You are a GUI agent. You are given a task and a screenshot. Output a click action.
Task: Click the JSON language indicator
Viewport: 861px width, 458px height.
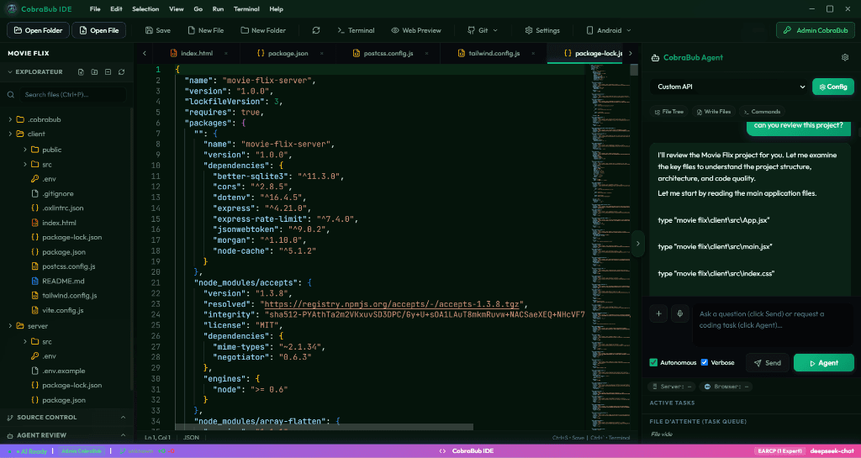191,438
